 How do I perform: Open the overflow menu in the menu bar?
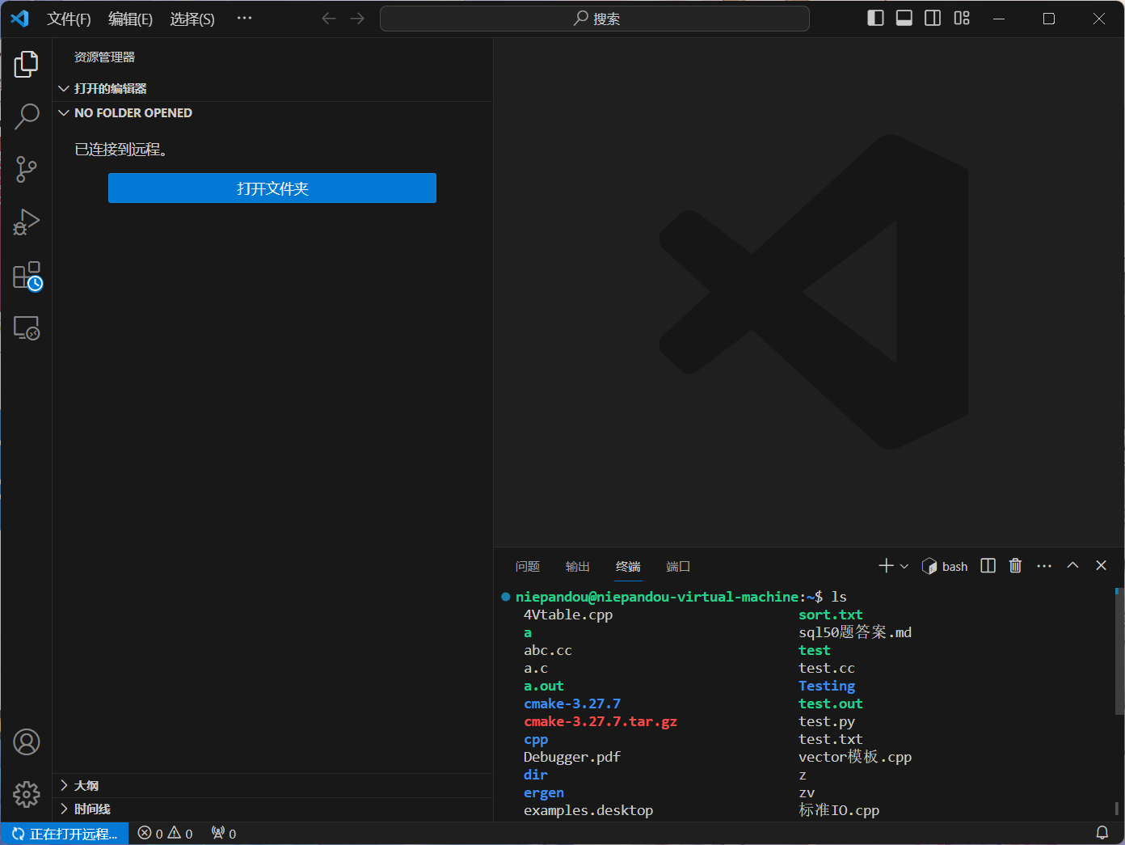coord(244,18)
